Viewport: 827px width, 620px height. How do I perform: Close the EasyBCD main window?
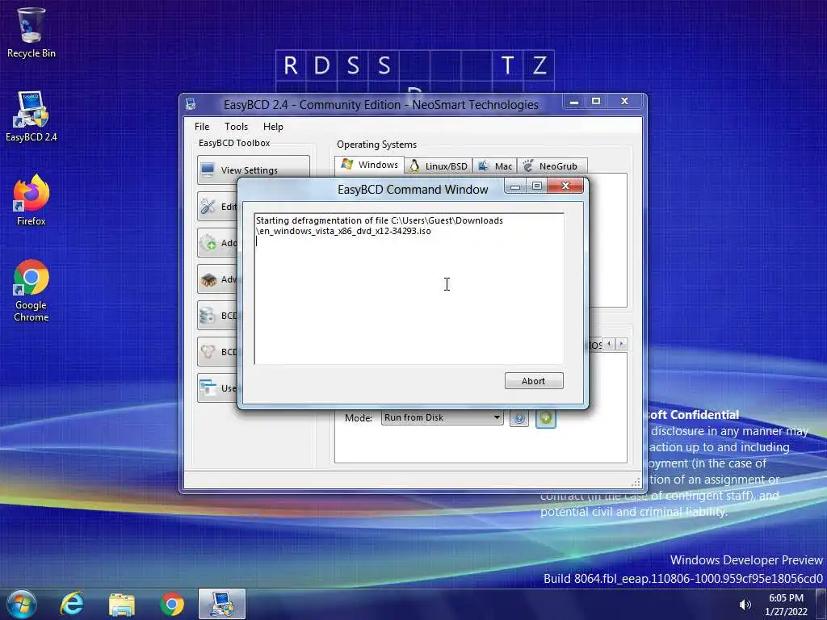pyautogui.click(x=624, y=101)
